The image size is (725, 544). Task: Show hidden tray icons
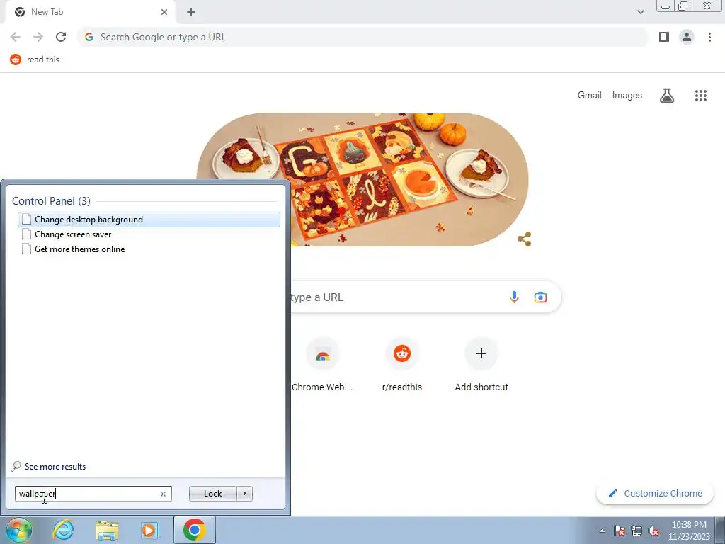pos(602,531)
